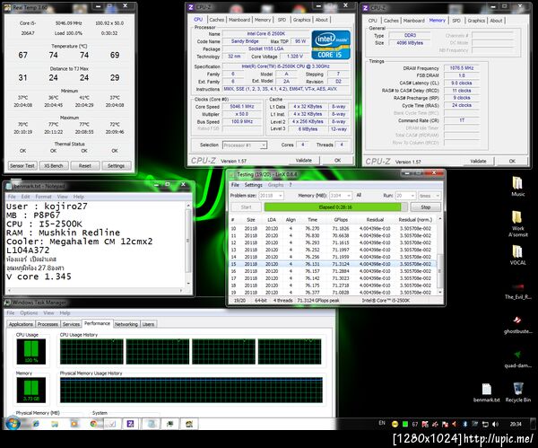
Task: Click 'V core 1.345' line in Notepad
Action: [39, 277]
